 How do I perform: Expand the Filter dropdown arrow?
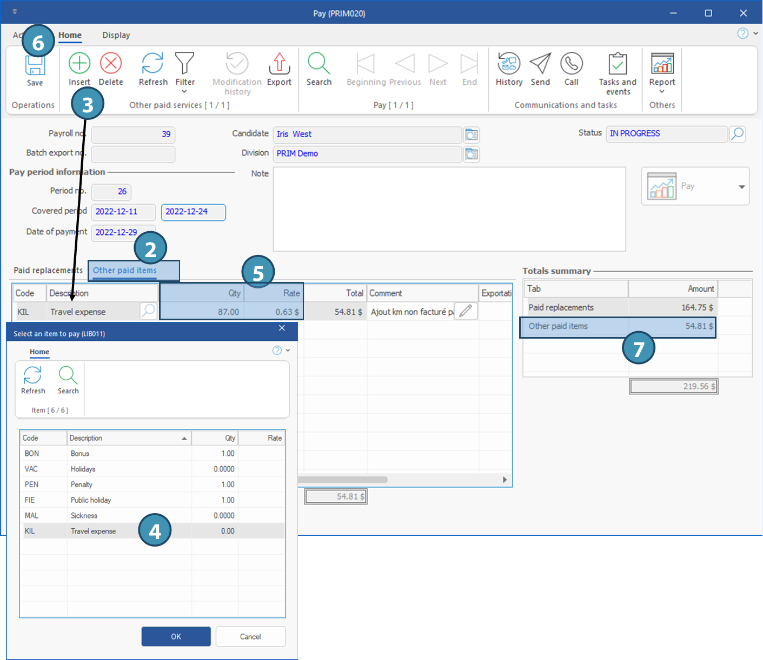pyautogui.click(x=184, y=92)
